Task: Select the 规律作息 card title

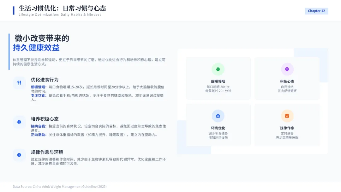Action: click(287, 128)
